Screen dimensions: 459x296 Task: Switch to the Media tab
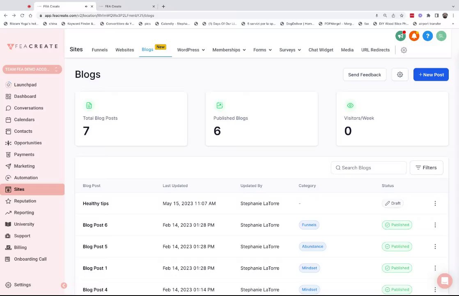(347, 50)
